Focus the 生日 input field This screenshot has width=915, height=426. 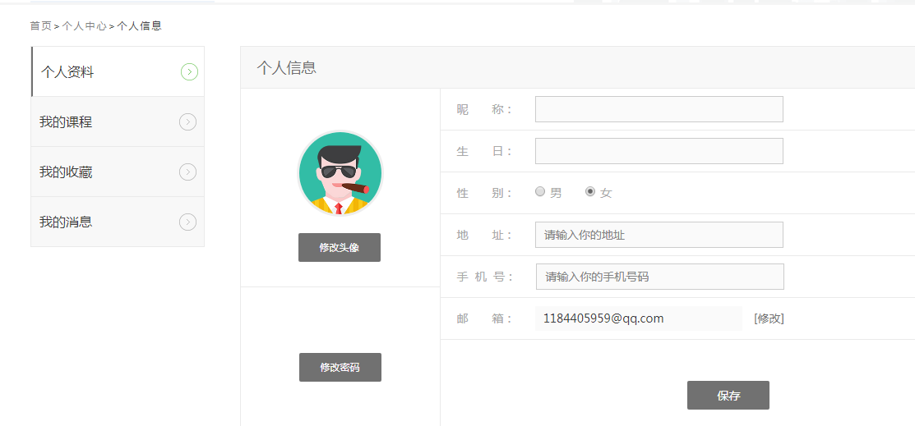click(659, 151)
